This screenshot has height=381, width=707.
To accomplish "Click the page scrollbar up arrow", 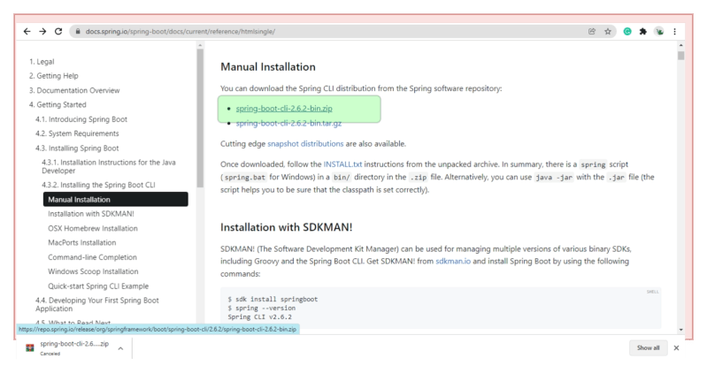I will point(680,45).
